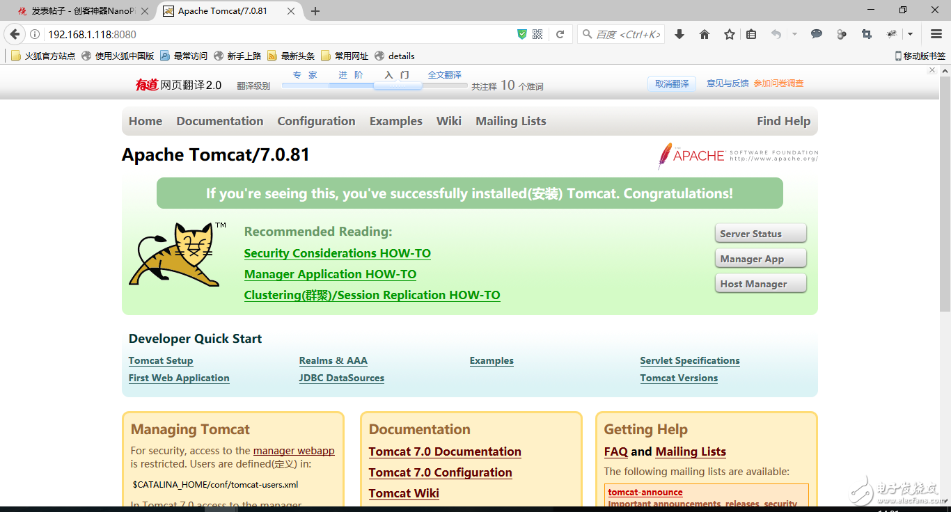This screenshot has width=951, height=512.
Task: Open the hamburger menu icon
Action: pos(936,34)
